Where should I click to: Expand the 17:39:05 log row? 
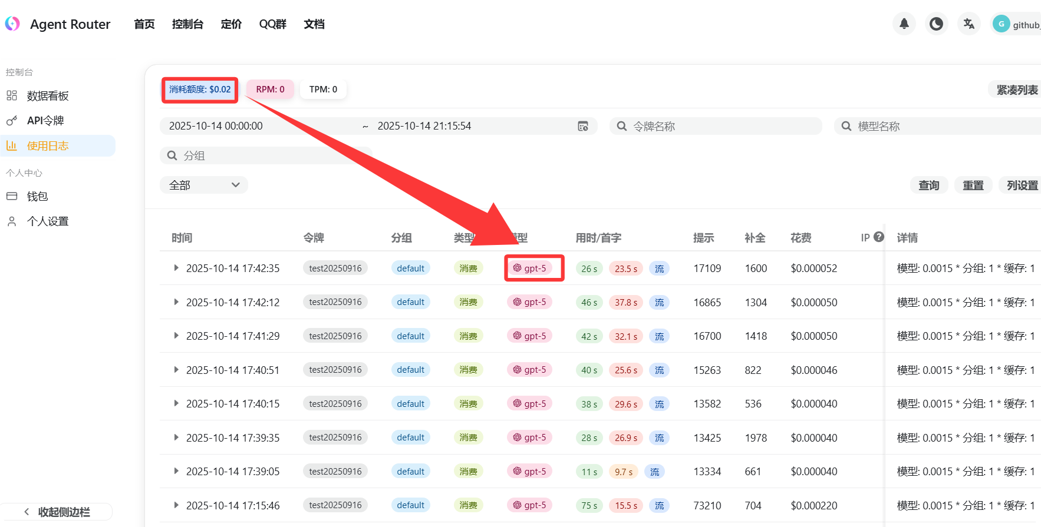[x=176, y=471]
